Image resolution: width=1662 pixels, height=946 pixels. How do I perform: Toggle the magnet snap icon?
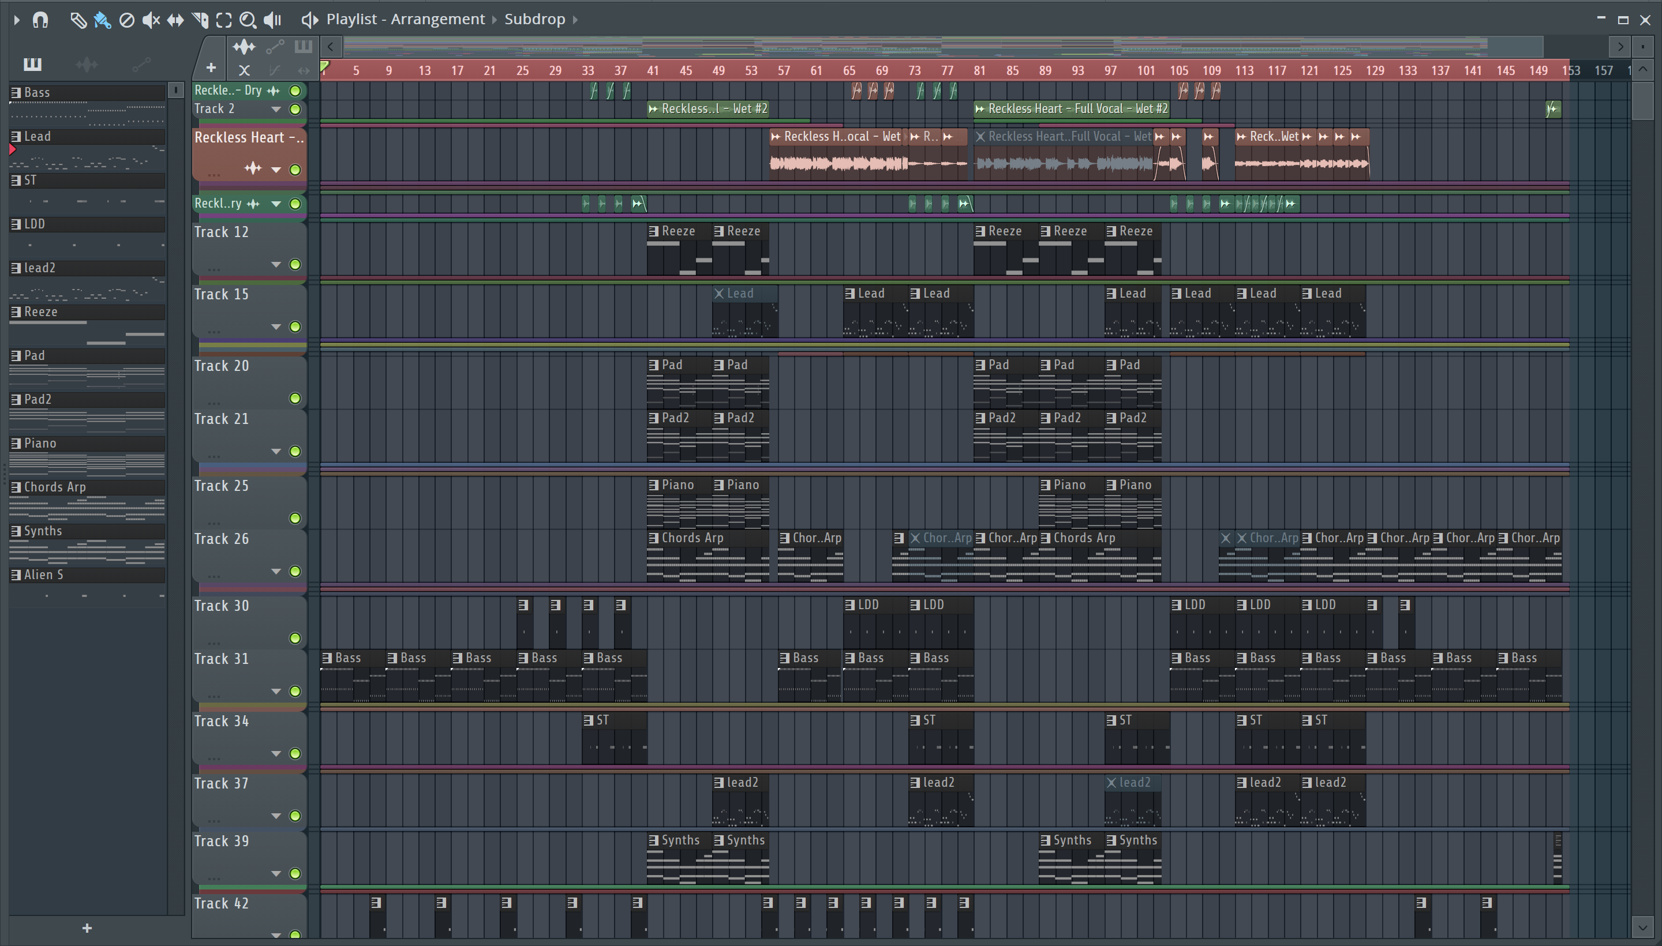tap(40, 20)
